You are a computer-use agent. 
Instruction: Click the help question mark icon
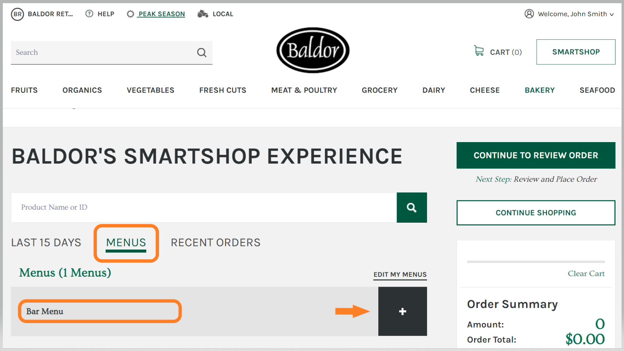pyautogui.click(x=89, y=14)
